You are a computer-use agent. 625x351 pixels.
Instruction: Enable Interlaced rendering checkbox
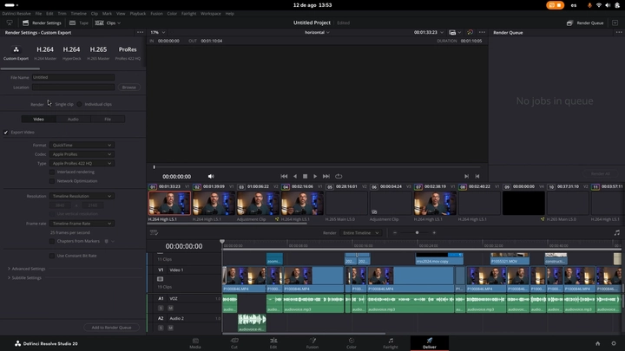[52, 172]
